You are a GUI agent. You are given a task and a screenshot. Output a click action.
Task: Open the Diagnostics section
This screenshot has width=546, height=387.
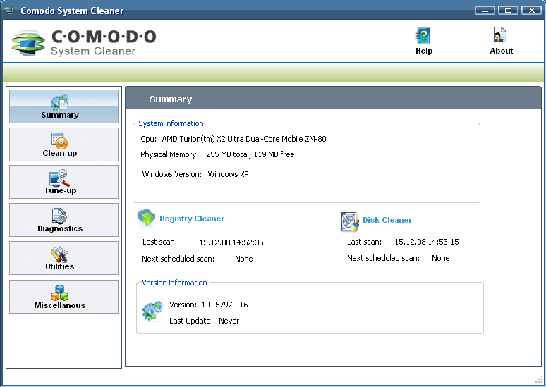63,220
